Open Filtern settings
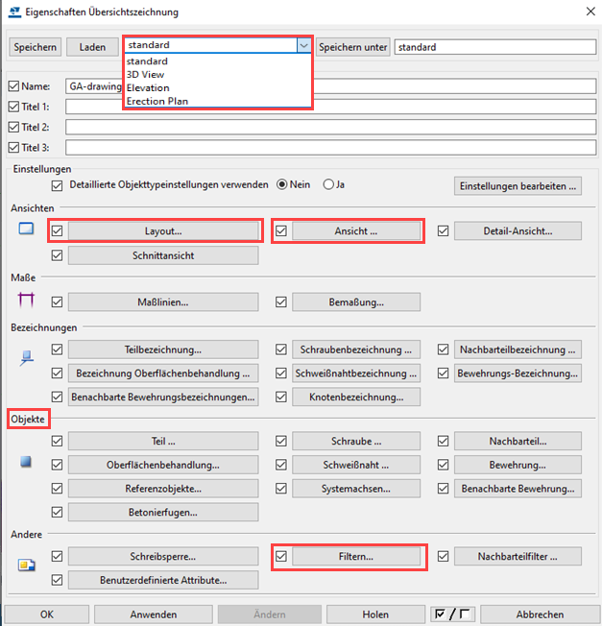 (x=356, y=556)
